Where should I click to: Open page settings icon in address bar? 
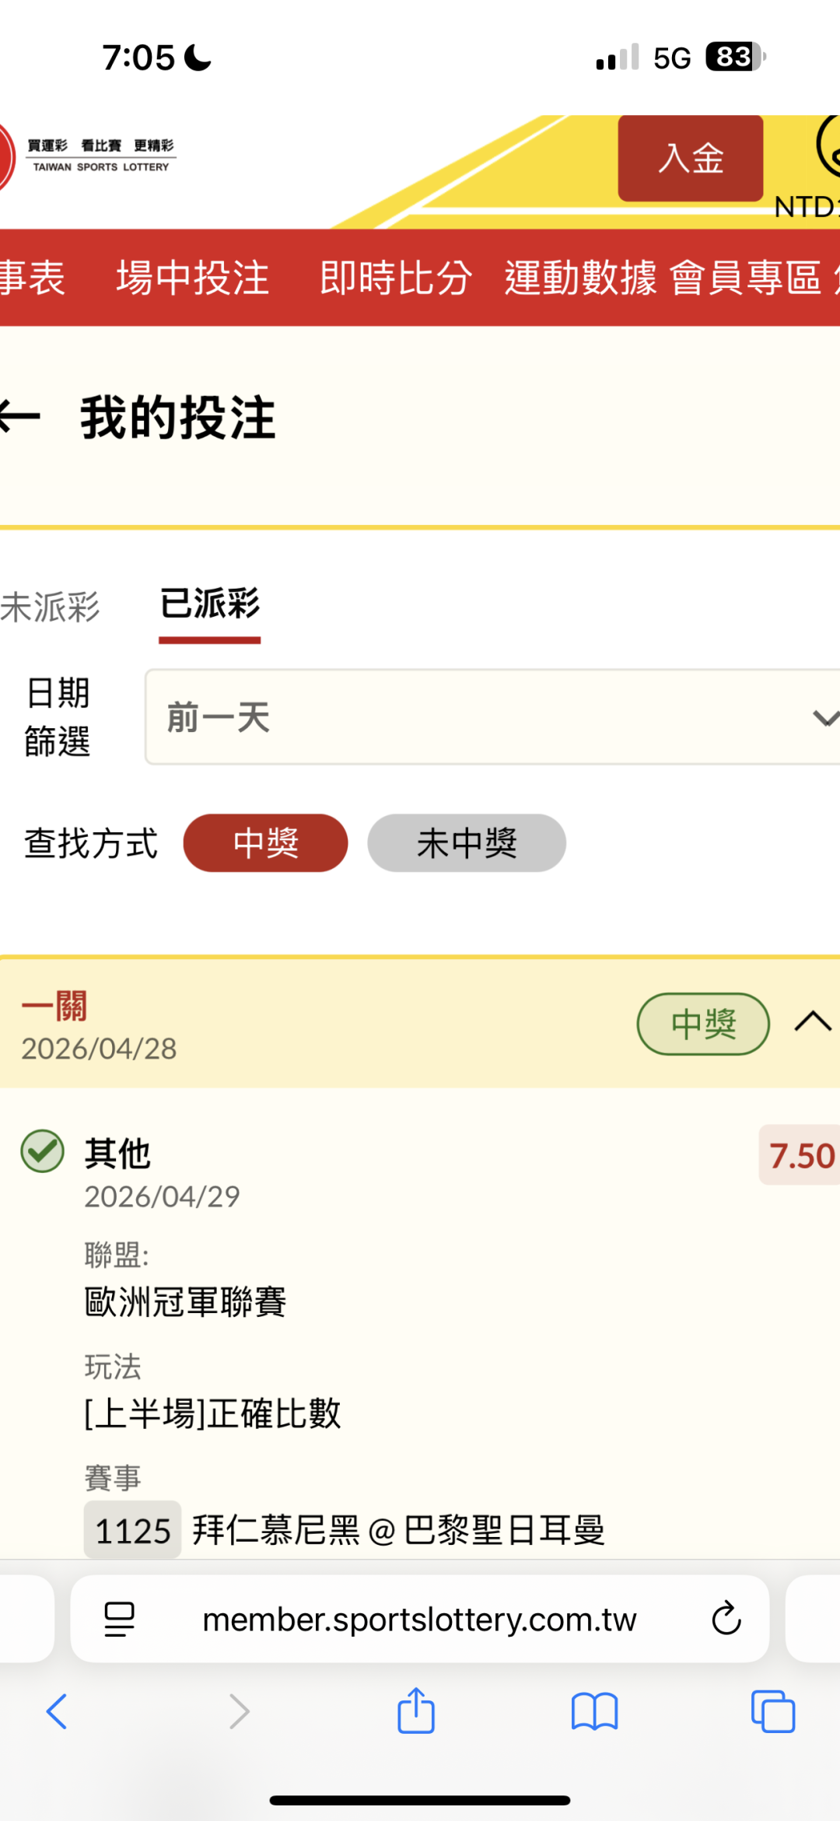tap(119, 1619)
